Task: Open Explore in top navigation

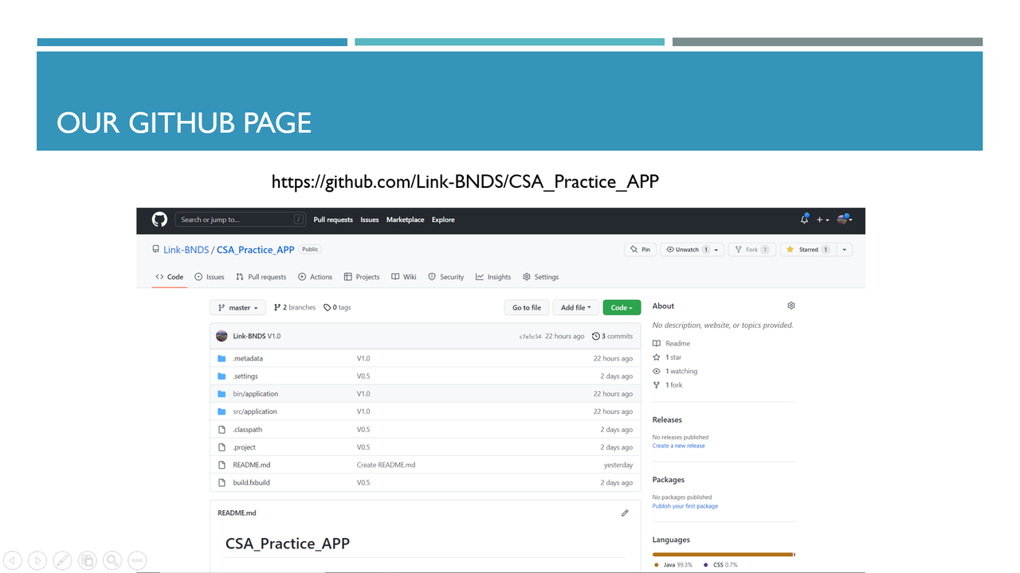Action: pyautogui.click(x=443, y=220)
